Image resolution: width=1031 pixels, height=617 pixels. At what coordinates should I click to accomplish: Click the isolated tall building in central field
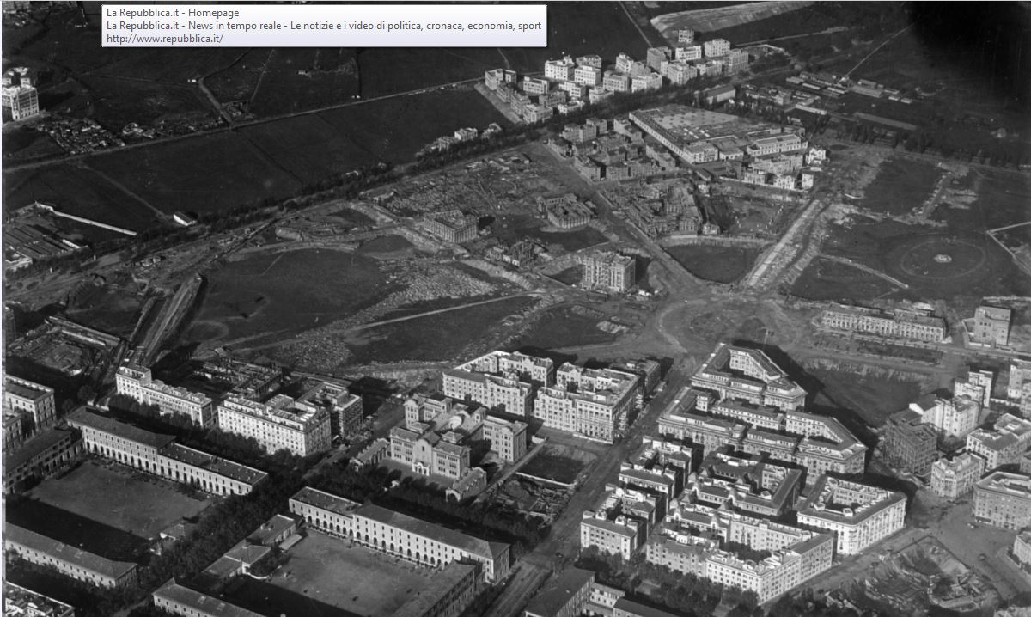point(607,271)
